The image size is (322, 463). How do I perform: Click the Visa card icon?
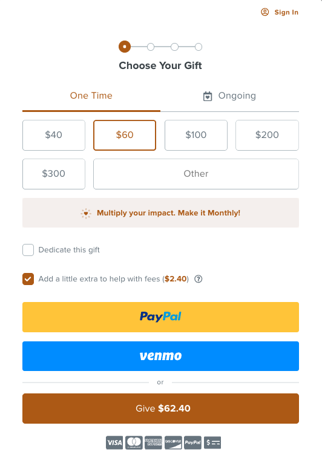114,442
